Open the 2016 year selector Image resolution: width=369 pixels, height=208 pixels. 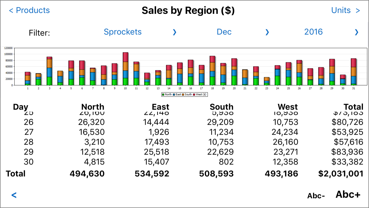(313, 32)
